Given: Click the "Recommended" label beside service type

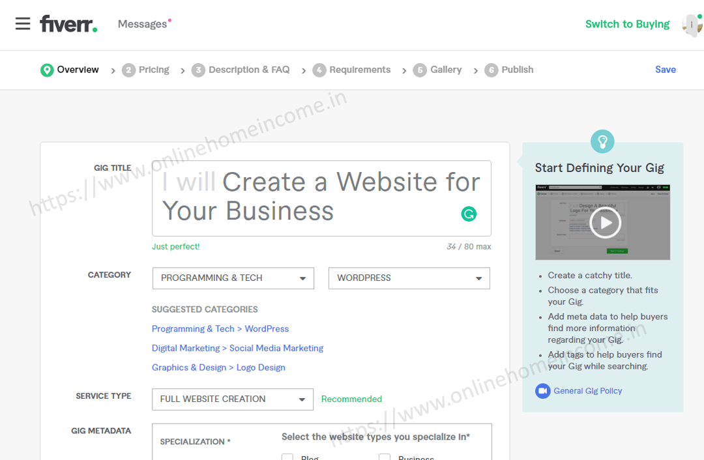Looking at the screenshot, I should (x=351, y=399).
